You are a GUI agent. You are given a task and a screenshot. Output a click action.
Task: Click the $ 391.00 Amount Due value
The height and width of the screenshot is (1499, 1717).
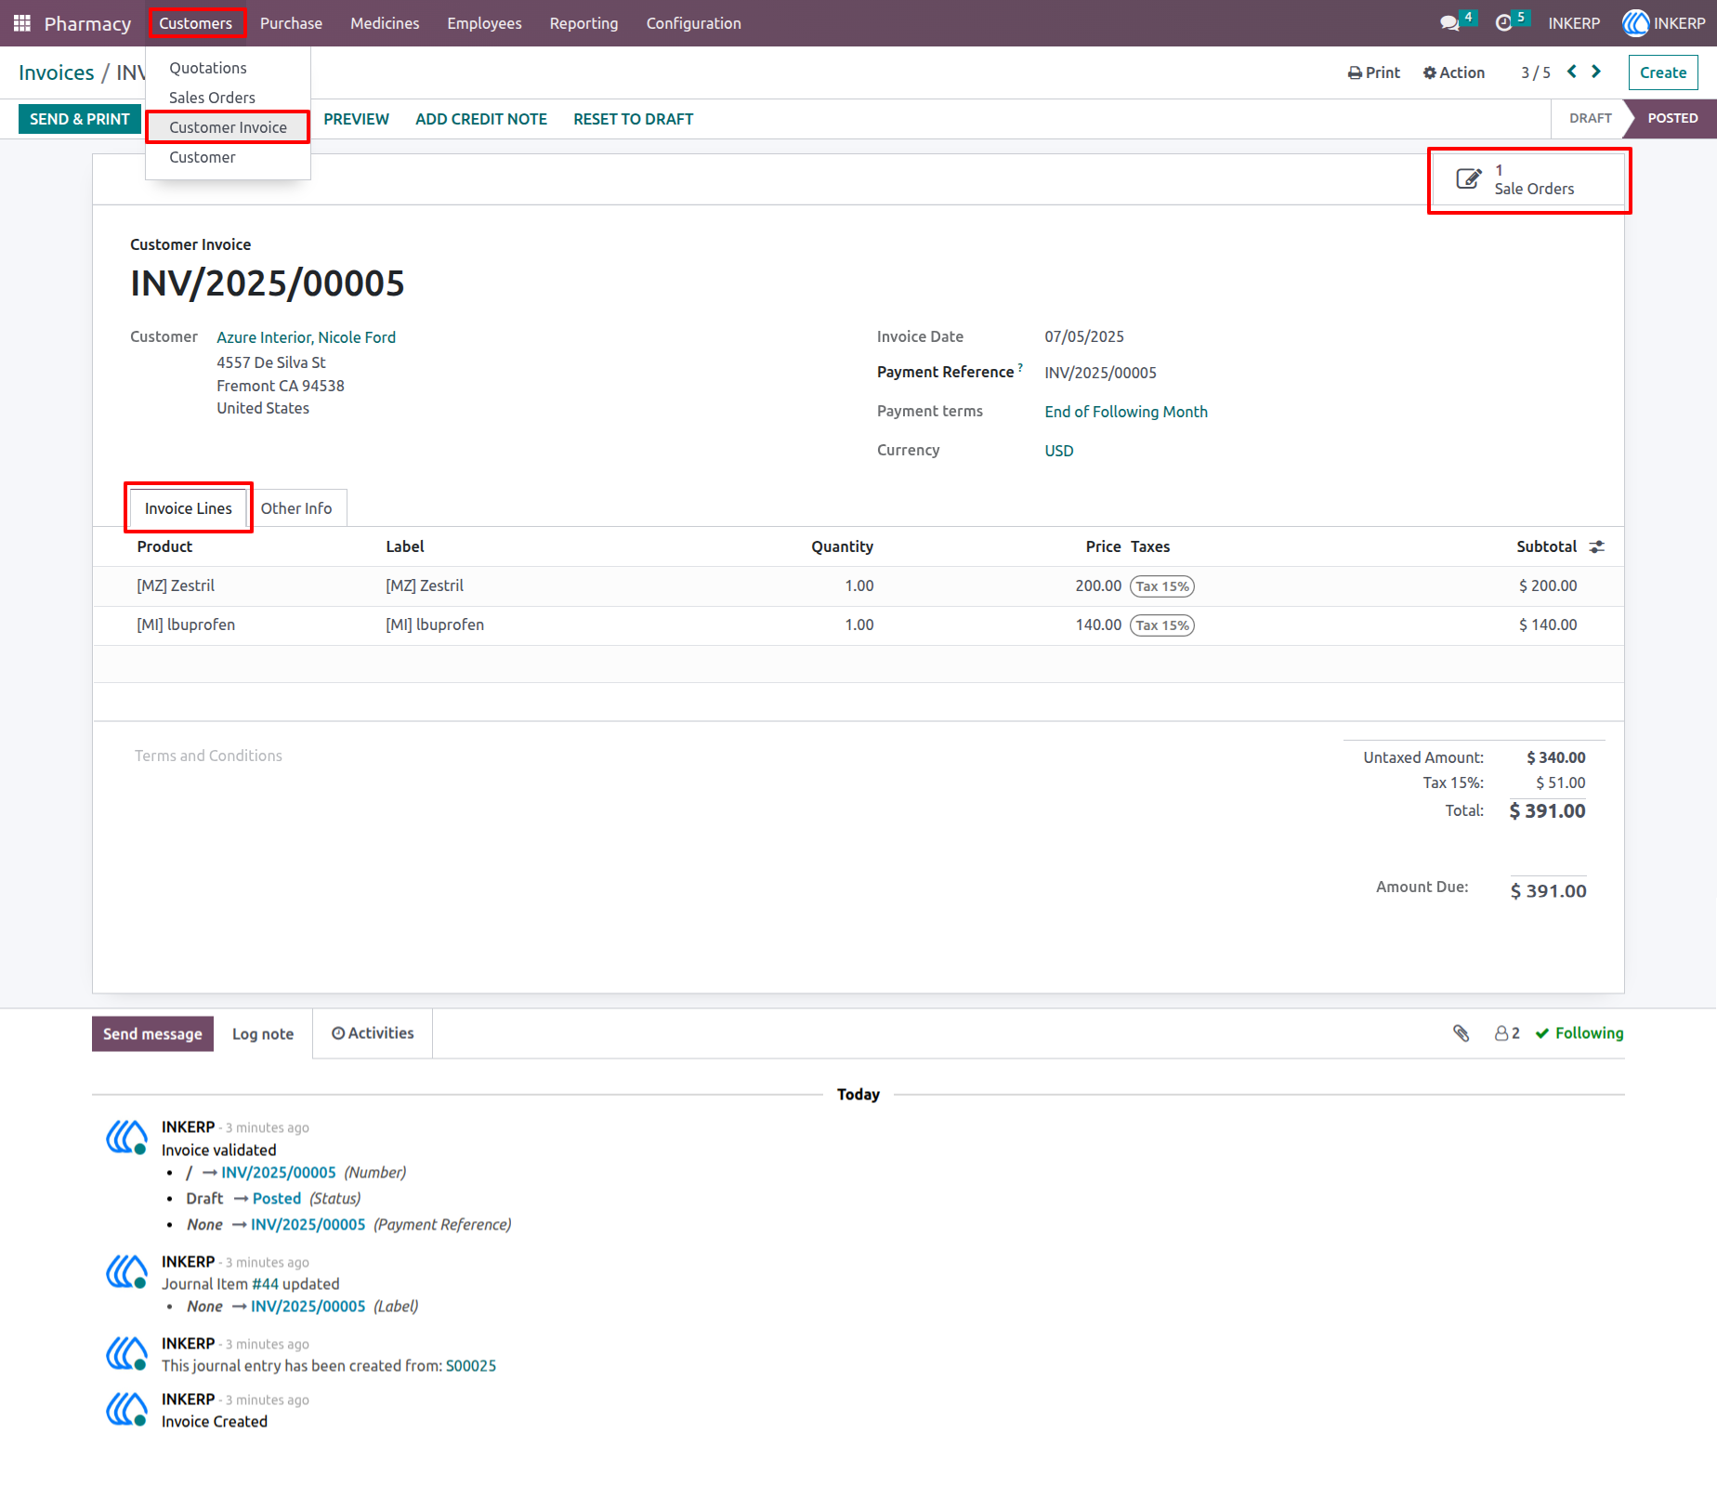pyautogui.click(x=1548, y=891)
